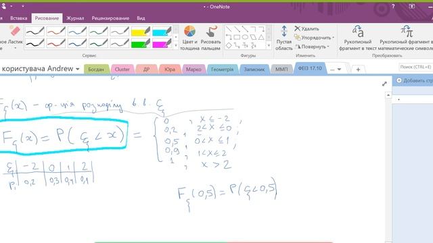
Task: Select the straight line shape
Action: 229,28
